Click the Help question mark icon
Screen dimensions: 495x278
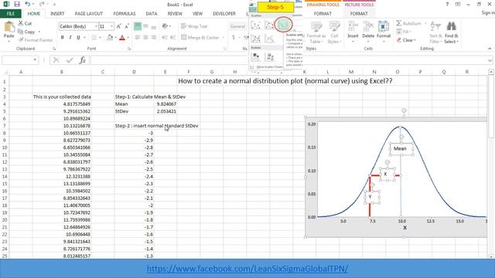click(447, 4)
